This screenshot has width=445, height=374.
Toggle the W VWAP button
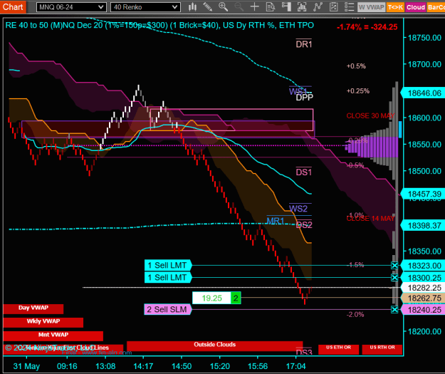pyautogui.click(x=371, y=7)
